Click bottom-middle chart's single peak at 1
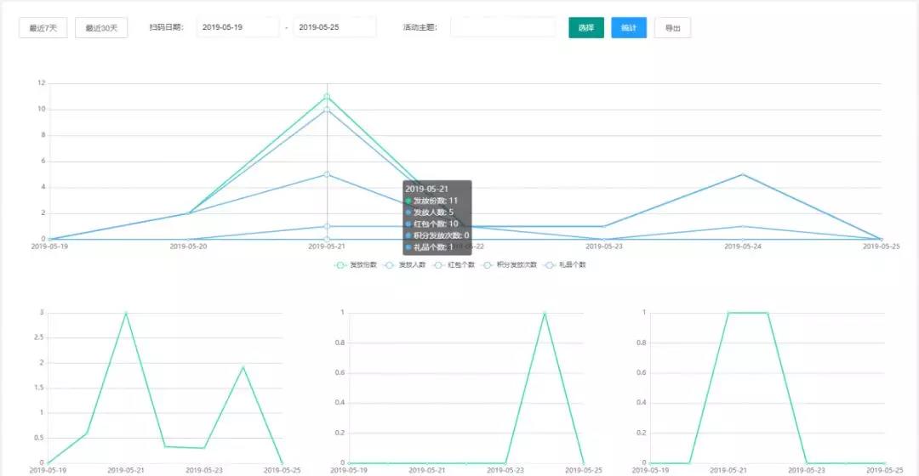 point(545,313)
